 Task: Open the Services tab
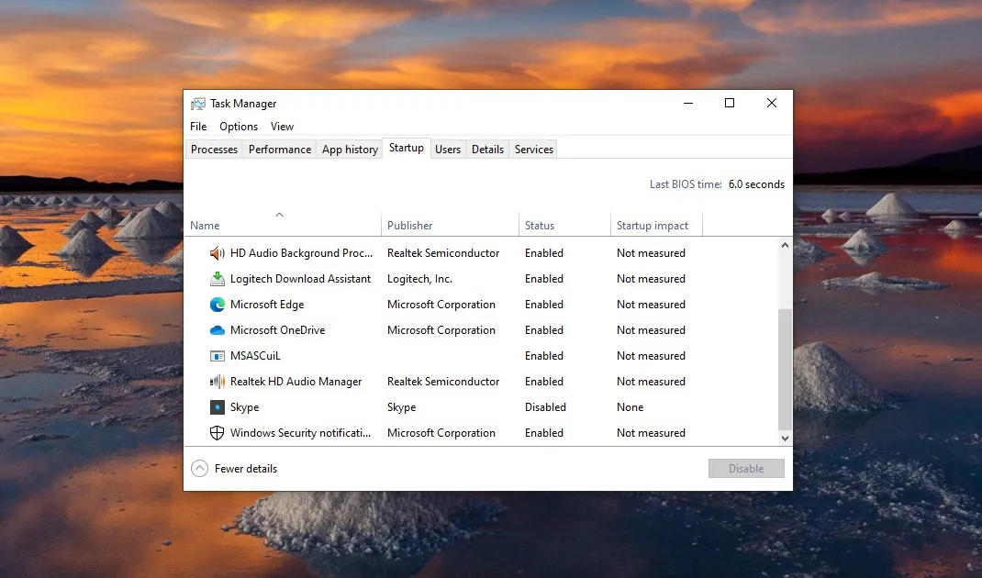tap(533, 150)
